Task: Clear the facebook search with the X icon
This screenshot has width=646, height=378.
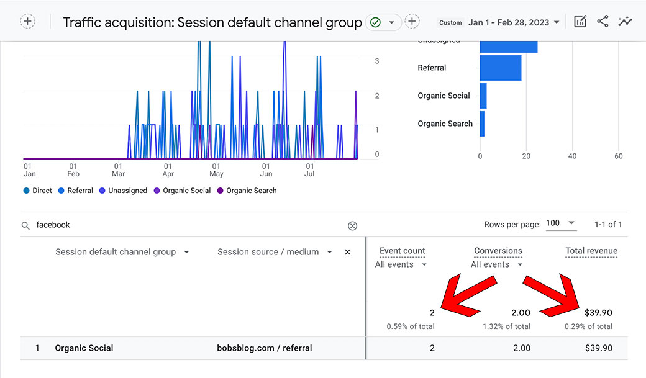Action: tap(352, 226)
